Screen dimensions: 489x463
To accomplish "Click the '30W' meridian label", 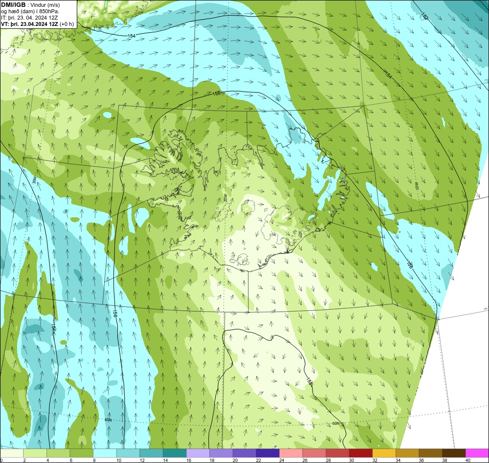I will pos(34,181).
